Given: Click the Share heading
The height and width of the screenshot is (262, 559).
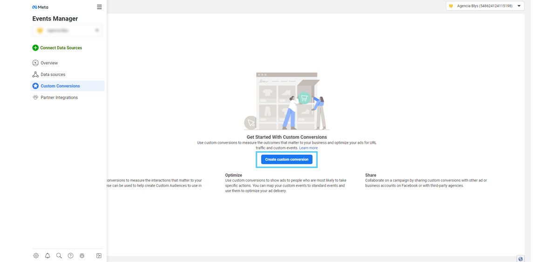Looking at the screenshot, I should pos(371,175).
